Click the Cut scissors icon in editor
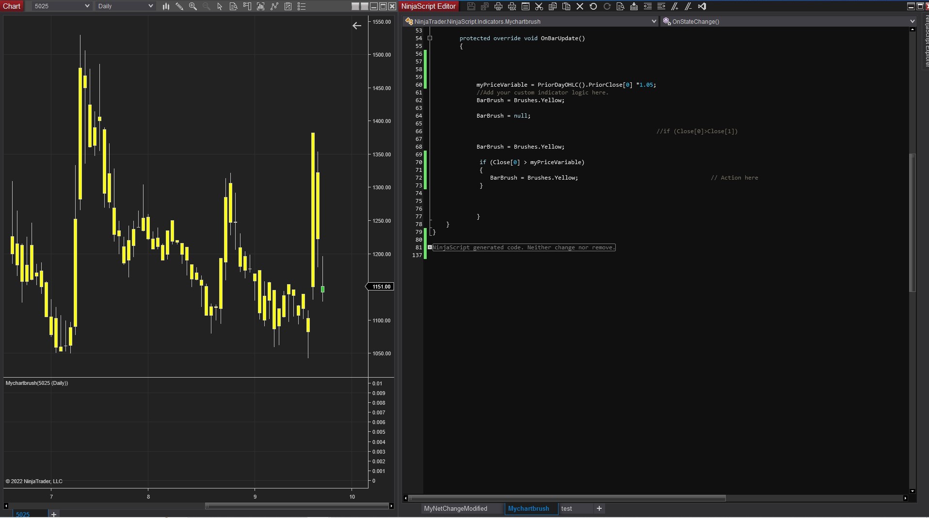Viewport: 929px width, 518px height. 539,6
